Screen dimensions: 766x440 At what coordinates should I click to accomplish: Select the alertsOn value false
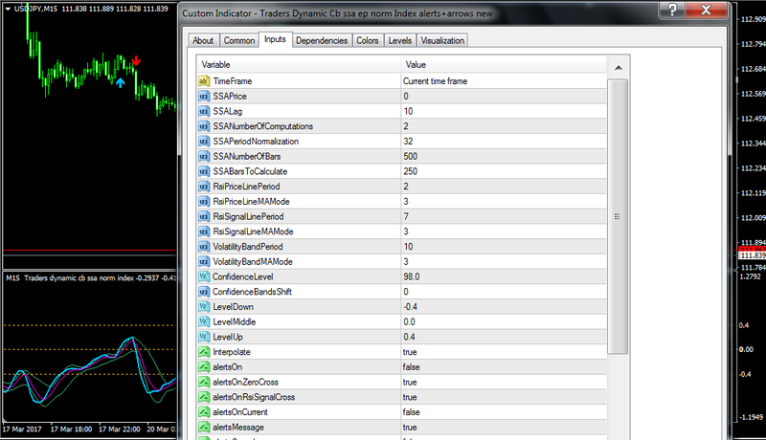tap(411, 367)
